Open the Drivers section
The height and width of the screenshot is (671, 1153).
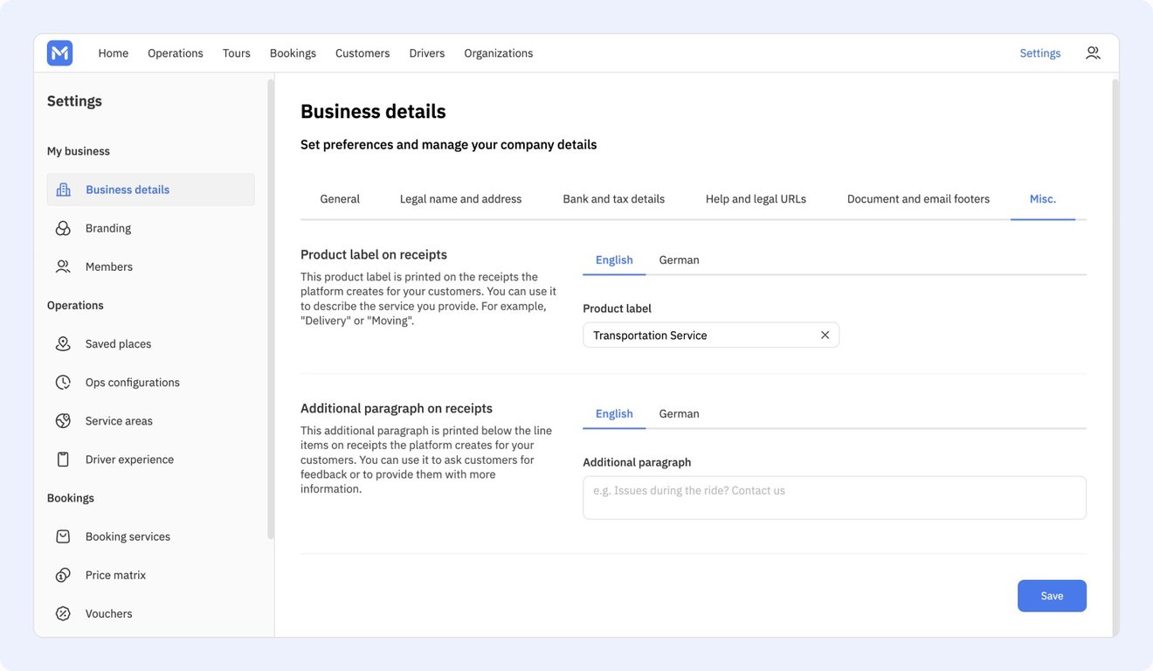point(427,53)
